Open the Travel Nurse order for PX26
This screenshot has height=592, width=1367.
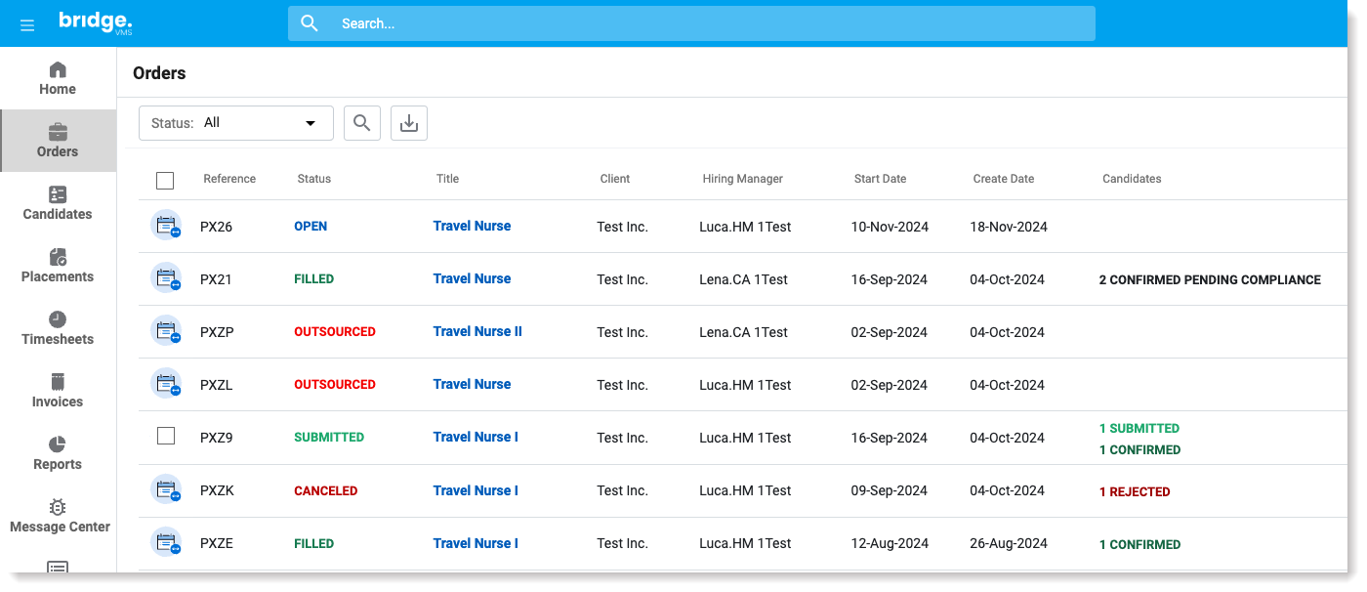pos(472,226)
